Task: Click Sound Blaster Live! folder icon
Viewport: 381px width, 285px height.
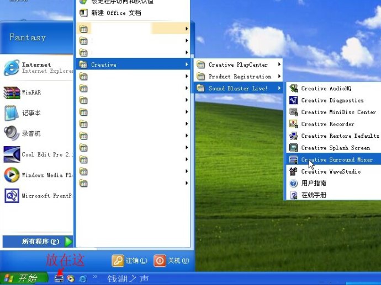Action: tap(200, 88)
